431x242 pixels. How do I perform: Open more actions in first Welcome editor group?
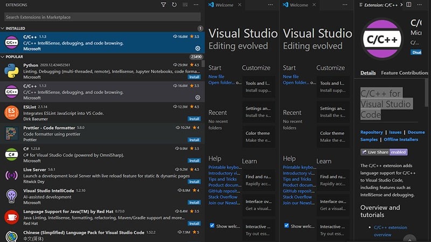(270, 5)
